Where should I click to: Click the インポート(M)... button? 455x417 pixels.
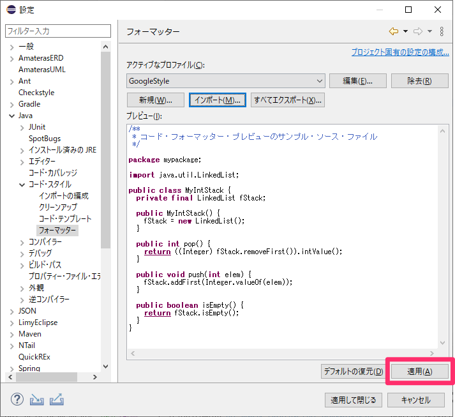point(218,100)
